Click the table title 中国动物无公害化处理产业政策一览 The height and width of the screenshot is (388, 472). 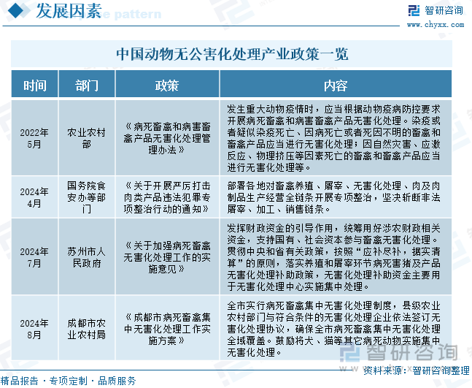[x=232, y=54]
